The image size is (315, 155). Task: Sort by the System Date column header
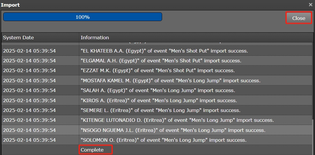pyautogui.click(x=18, y=38)
